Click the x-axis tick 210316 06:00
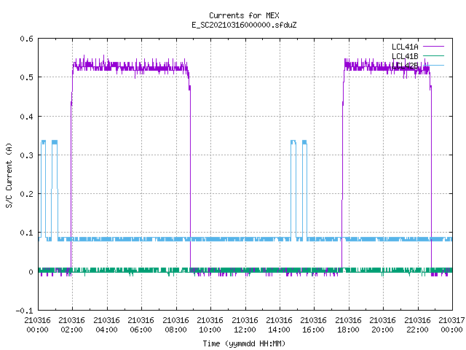466x350 pixels. pyautogui.click(x=141, y=325)
